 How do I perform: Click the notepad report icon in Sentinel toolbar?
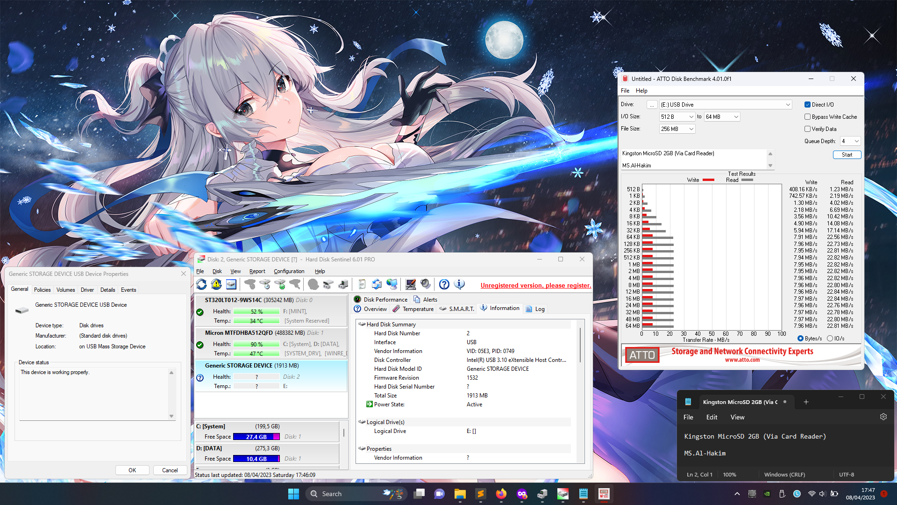pyautogui.click(x=362, y=284)
